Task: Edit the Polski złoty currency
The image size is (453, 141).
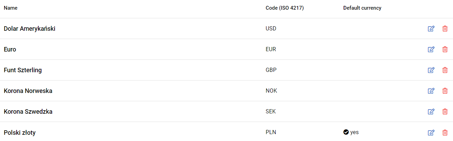Action: (431, 132)
